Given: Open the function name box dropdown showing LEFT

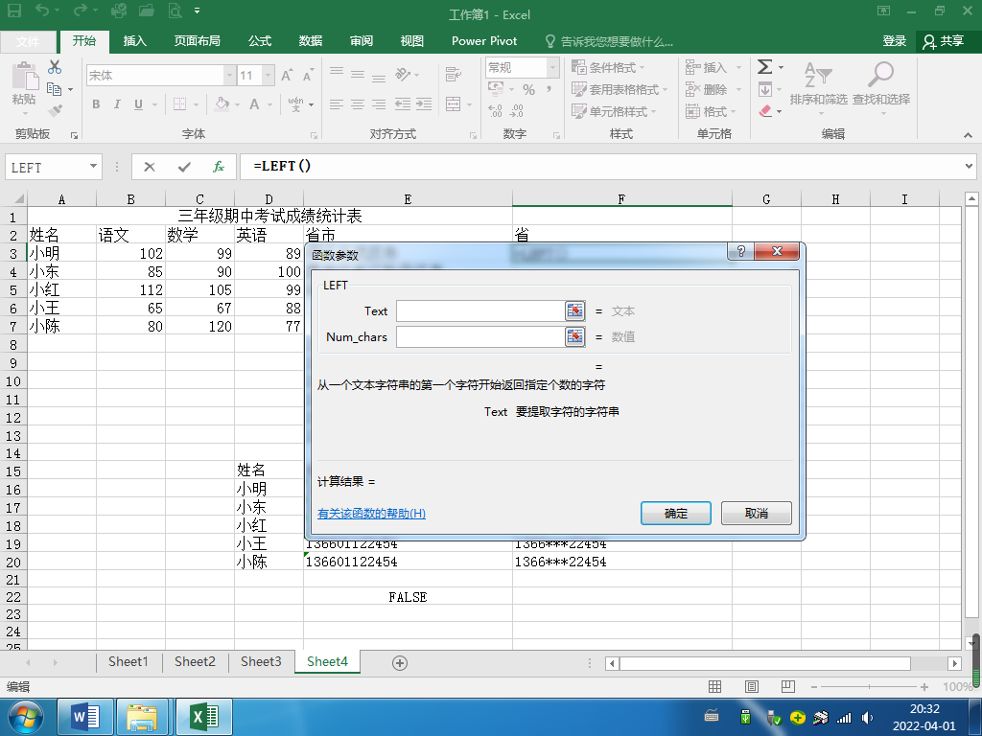Looking at the screenshot, I should (x=93, y=167).
